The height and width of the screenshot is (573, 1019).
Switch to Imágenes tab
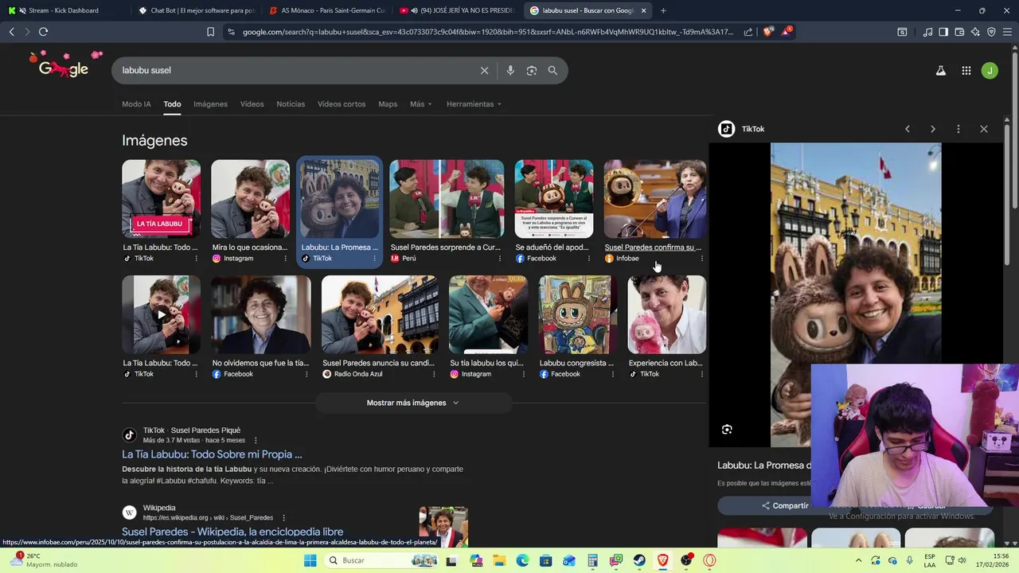[210, 104]
